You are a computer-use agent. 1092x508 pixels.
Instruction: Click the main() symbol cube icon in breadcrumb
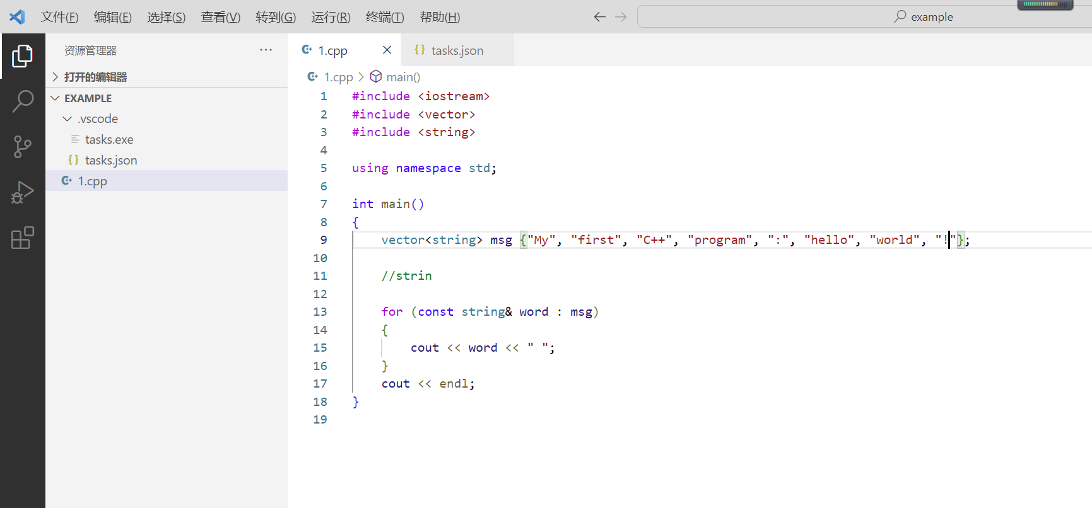click(375, 76)
